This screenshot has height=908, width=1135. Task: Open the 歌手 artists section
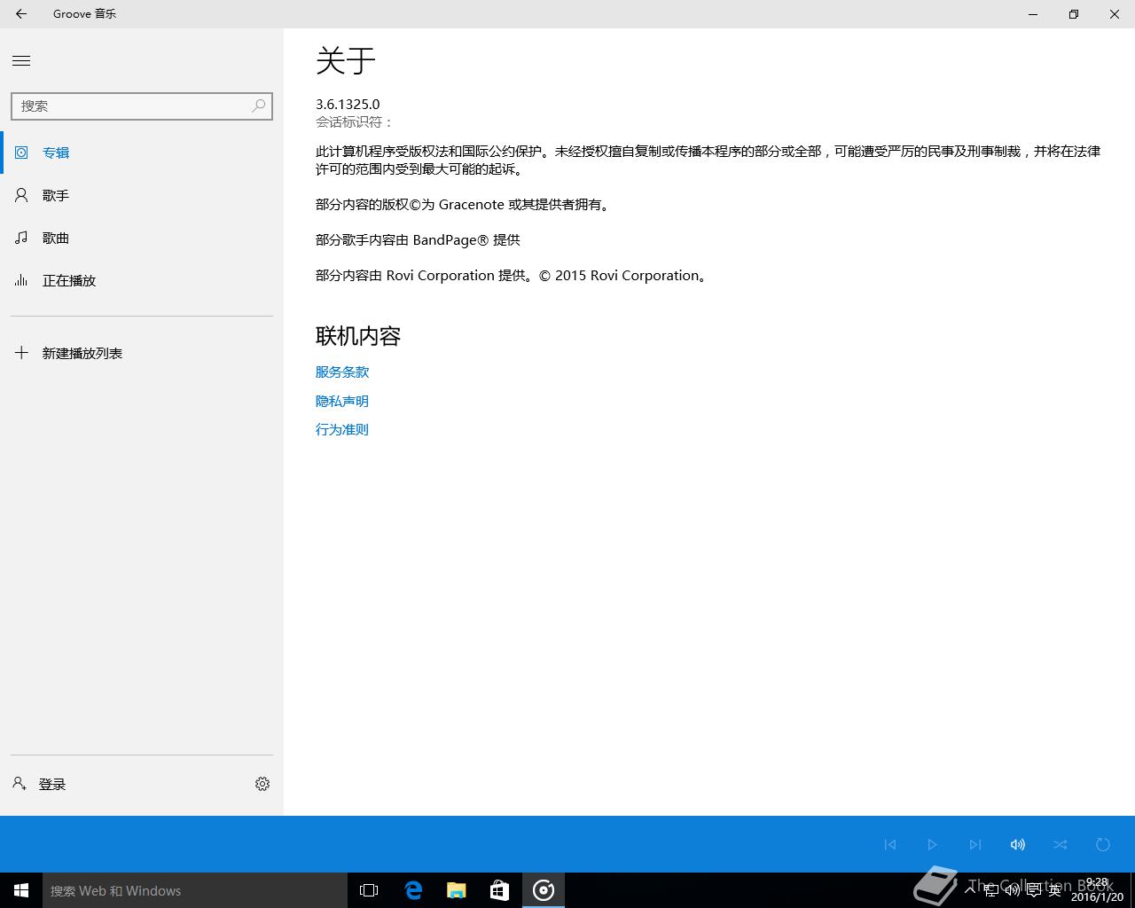pyautogui.click(x=142, y=195)
